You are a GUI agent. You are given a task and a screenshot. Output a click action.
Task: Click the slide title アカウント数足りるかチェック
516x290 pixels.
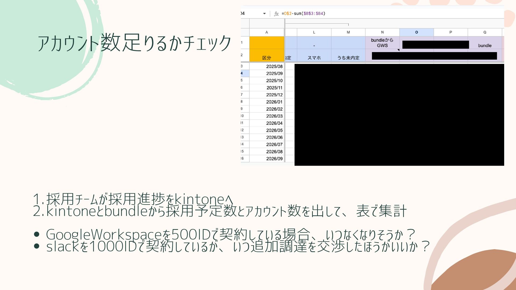tap(134, 43)
